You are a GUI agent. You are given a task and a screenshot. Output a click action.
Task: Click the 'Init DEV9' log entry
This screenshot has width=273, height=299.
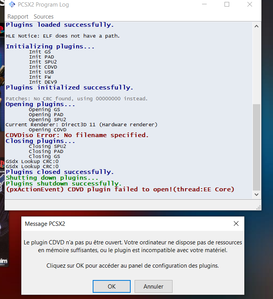pos(43,82)
